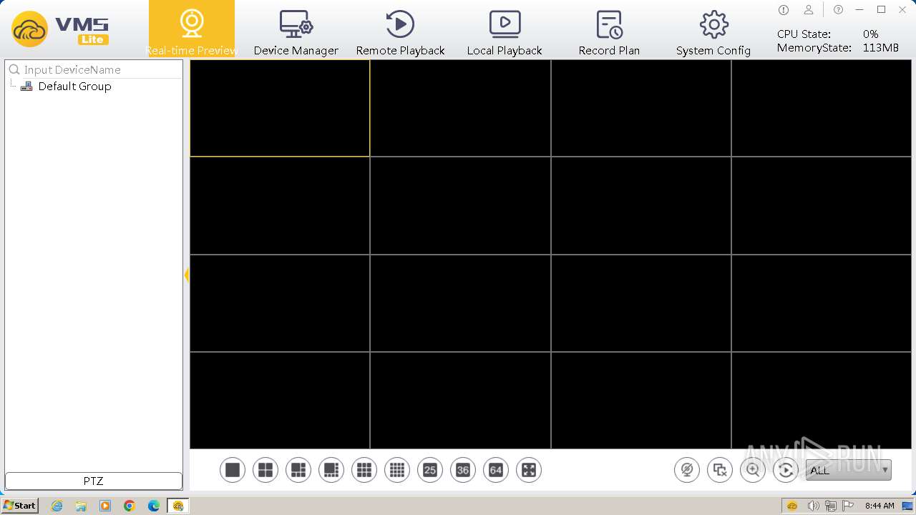The height and width of the screenshot is (515, 916).
Task: Click the taskbar clock 8:44 AM
Action: coord(880,506)
